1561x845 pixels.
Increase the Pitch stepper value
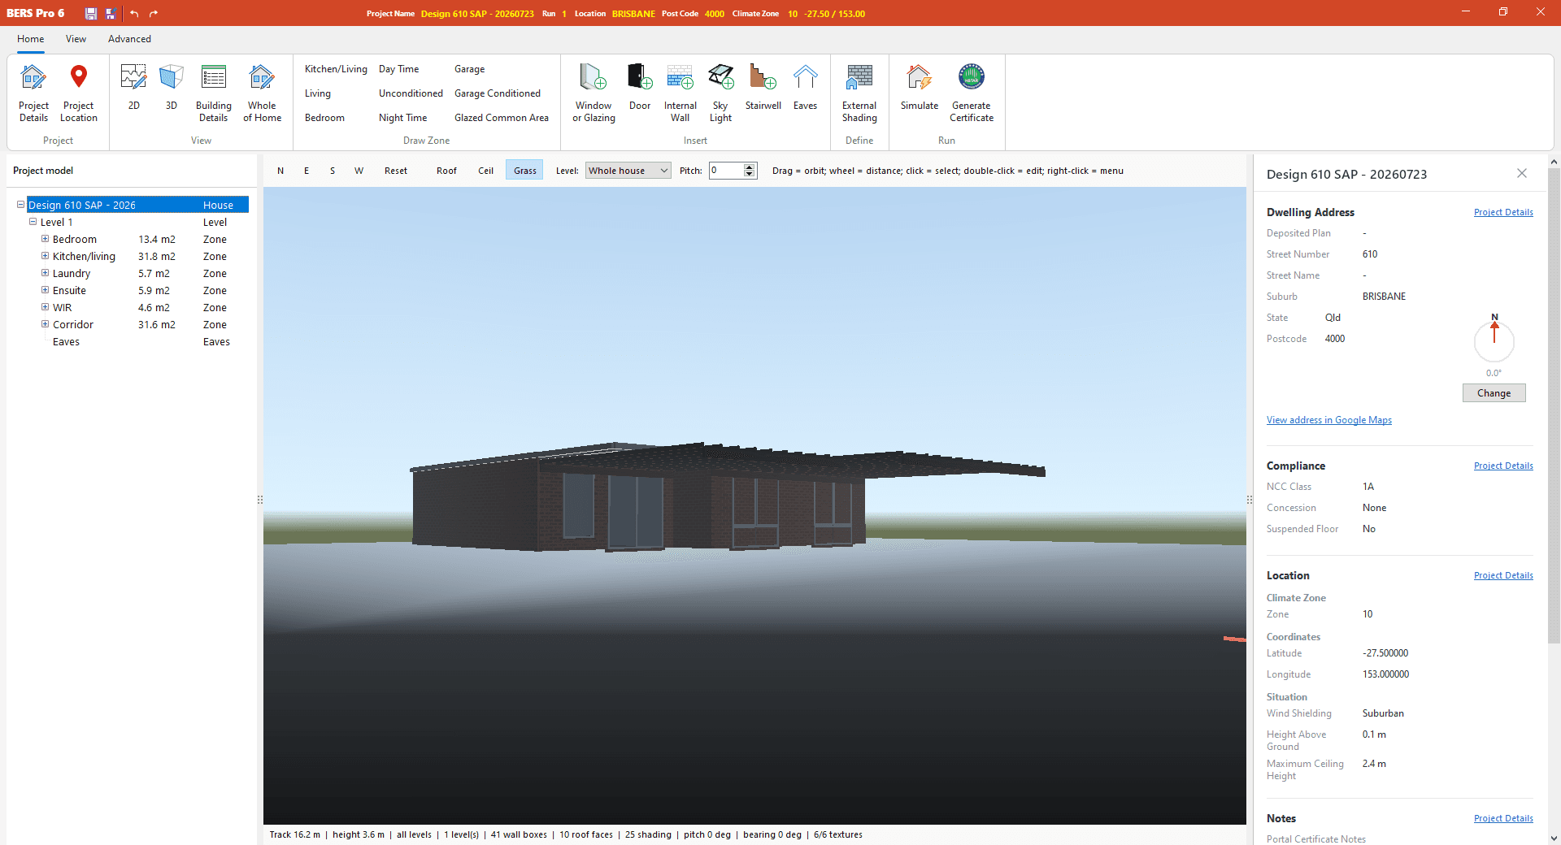point(750,167)
